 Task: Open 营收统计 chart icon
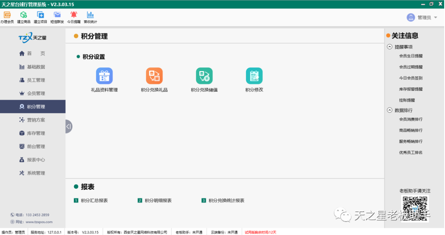click(90, 15)
